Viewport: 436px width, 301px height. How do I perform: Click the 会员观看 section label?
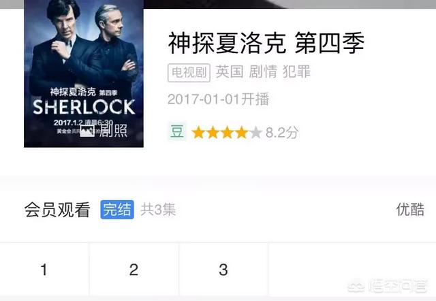point(57,210)
